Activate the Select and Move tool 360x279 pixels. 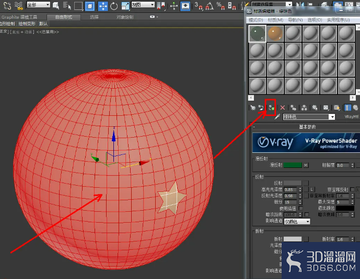[x=103, y=6]
